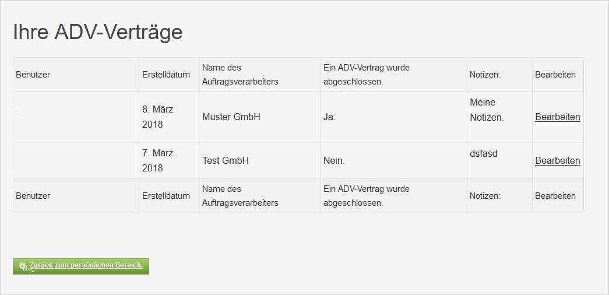
Task: Click the top Benutzer column header
Action: pos(33,75)
